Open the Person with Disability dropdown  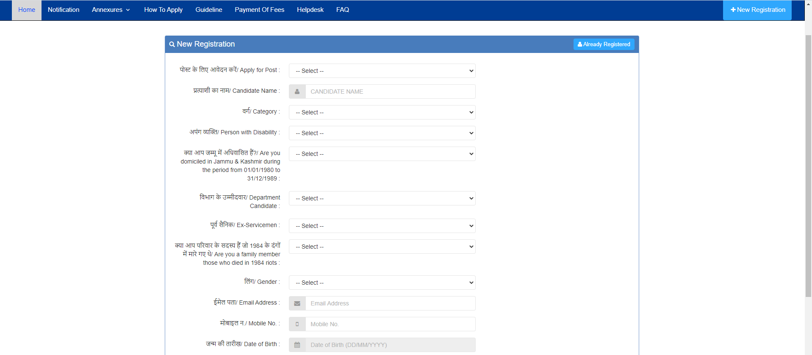tap(382, 133)
